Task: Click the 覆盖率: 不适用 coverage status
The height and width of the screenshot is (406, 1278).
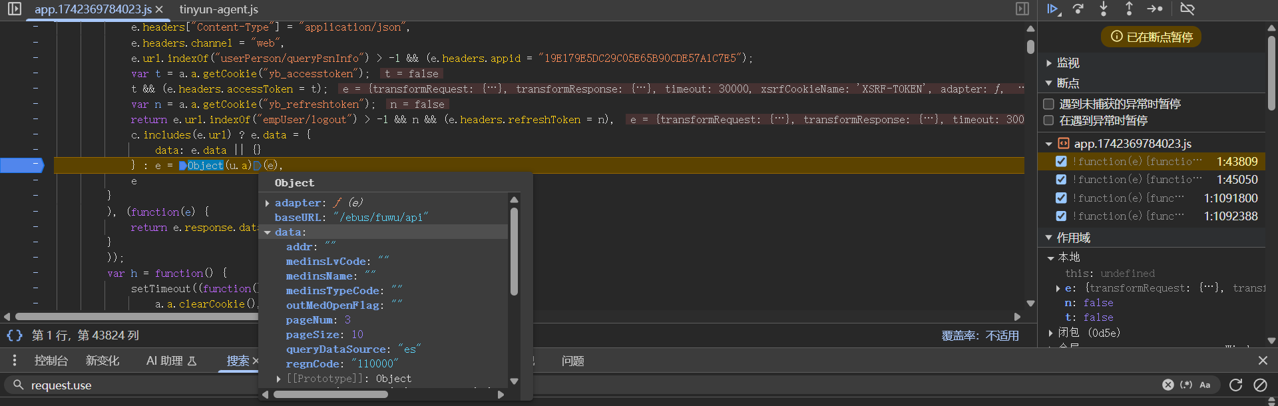Action: click(980, 335)
